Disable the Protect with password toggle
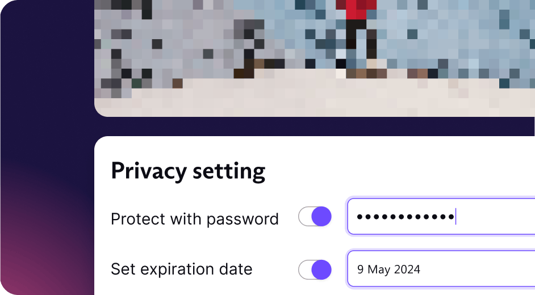 pos(315,217)
